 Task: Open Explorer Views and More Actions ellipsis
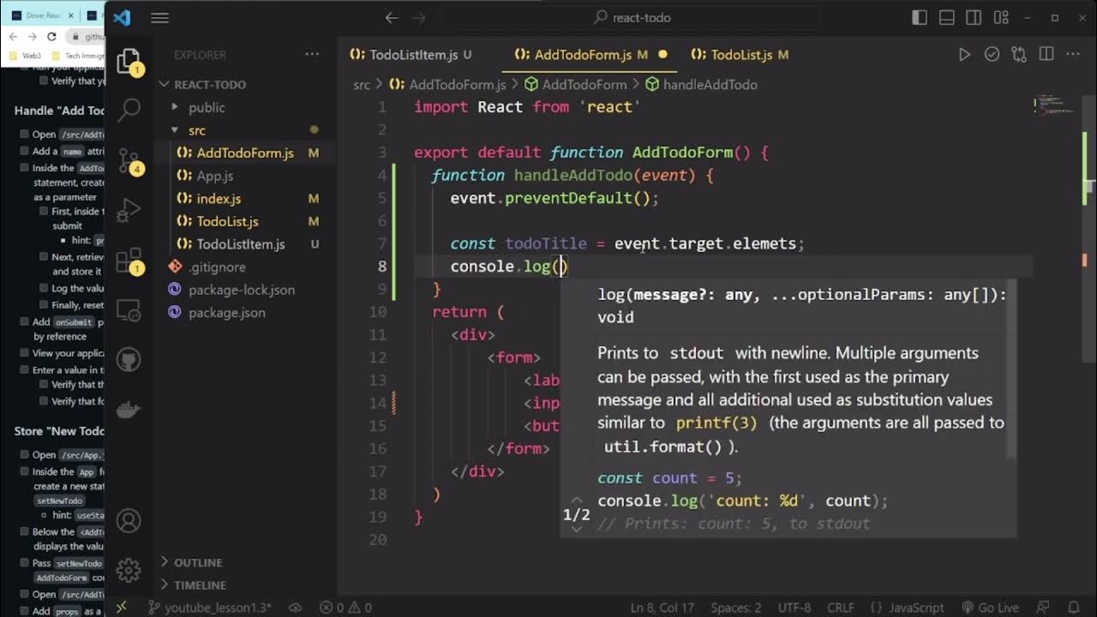click(312, 55)
